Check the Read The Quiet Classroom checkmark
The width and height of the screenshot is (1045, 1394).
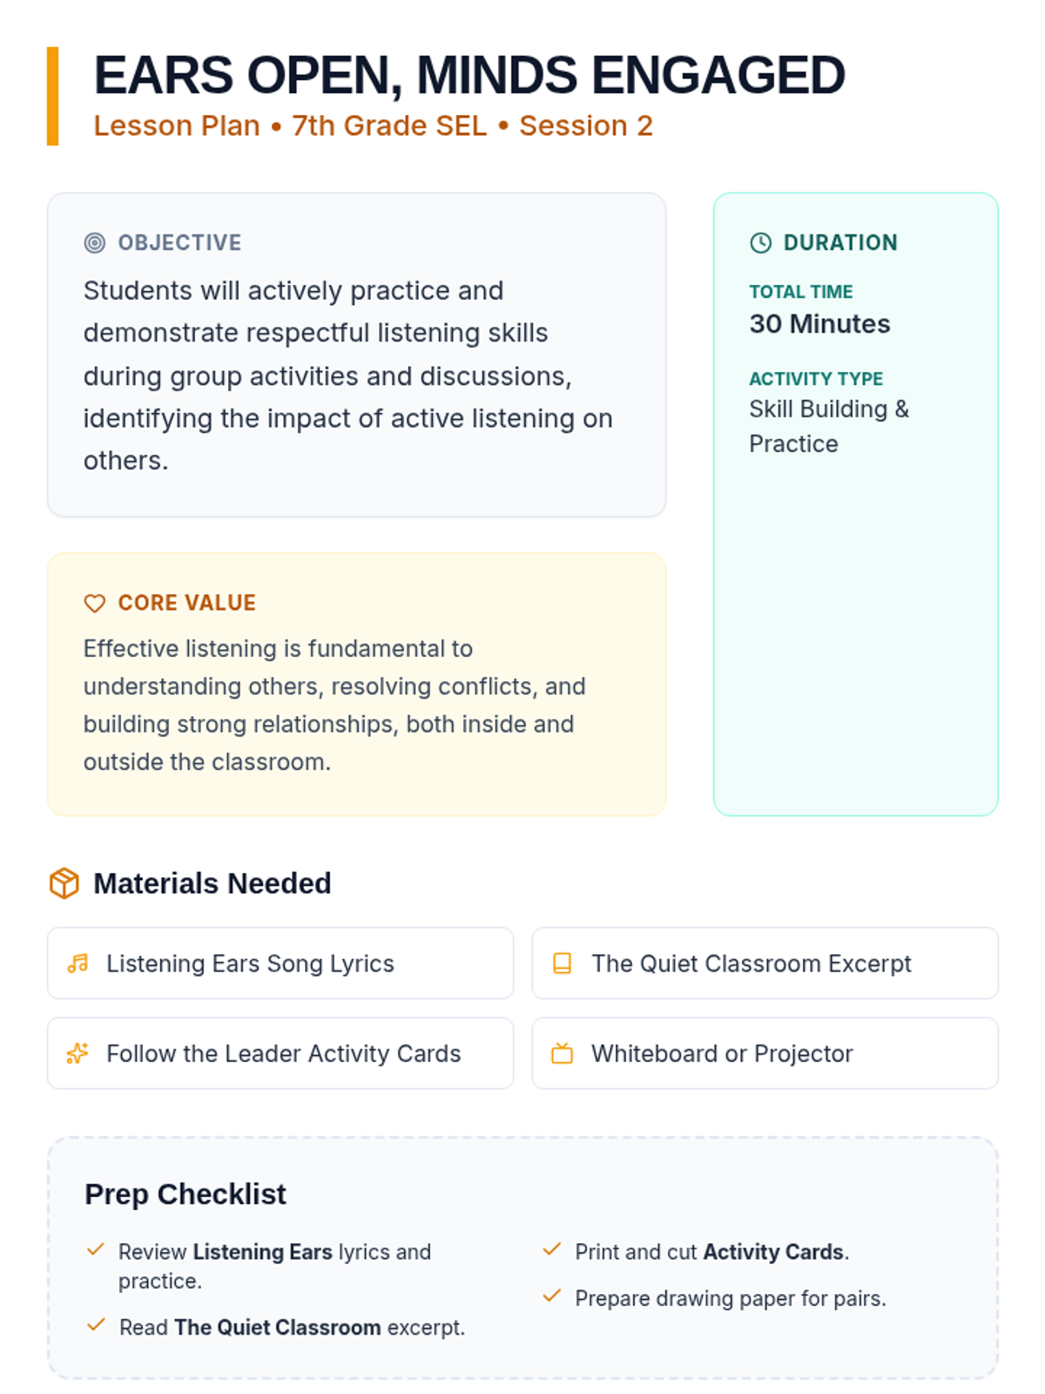(96, 1326)
